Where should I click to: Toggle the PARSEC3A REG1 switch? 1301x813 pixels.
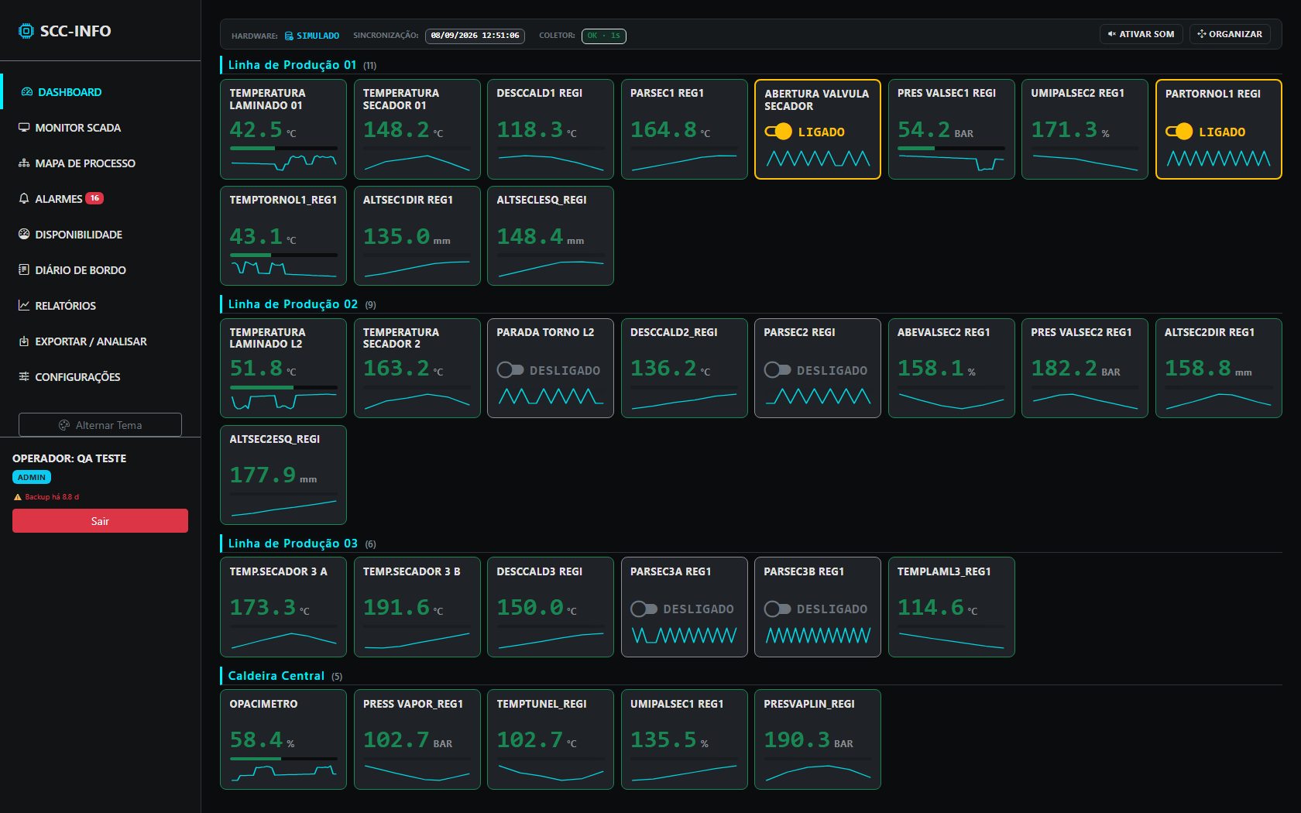click(x=644, y=609)
